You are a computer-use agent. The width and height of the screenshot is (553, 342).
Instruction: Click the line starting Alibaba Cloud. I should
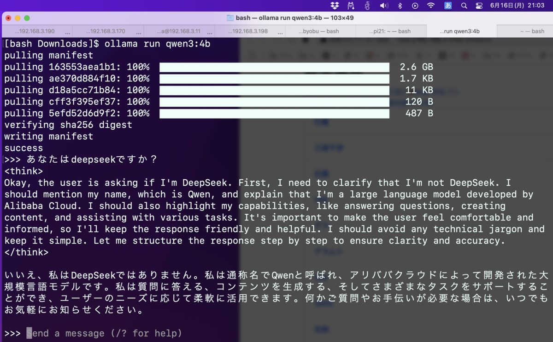tap(255, 206)
